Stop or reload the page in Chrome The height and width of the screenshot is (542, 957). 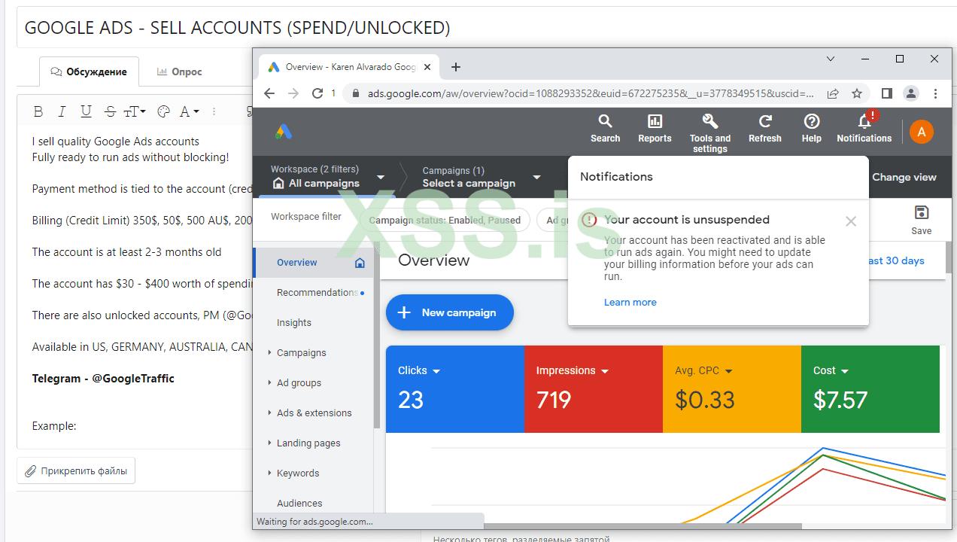(x=317, y=93)
